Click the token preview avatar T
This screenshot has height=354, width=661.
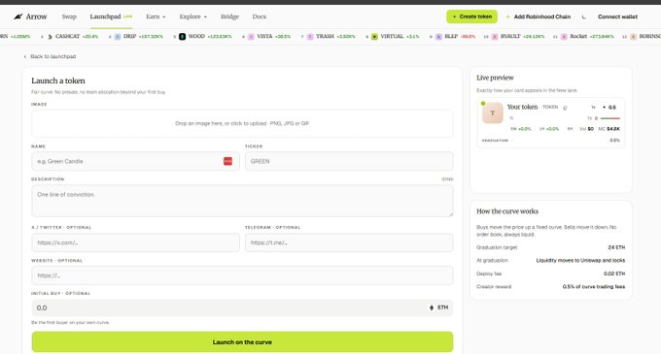pos(493,113)
